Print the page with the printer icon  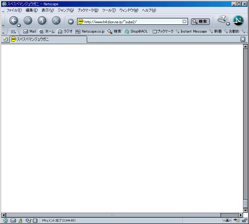tap(222, 19)
